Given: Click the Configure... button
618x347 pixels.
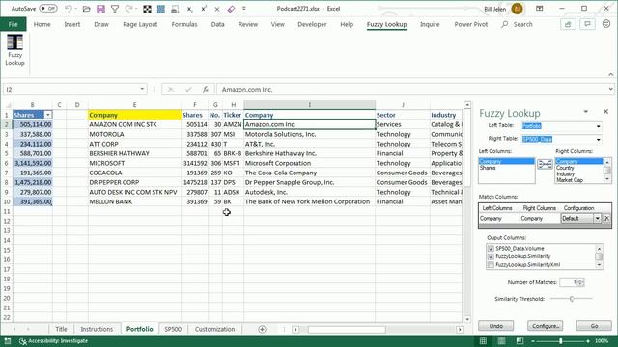Looking at the screenshot, I should click(545, 326).
